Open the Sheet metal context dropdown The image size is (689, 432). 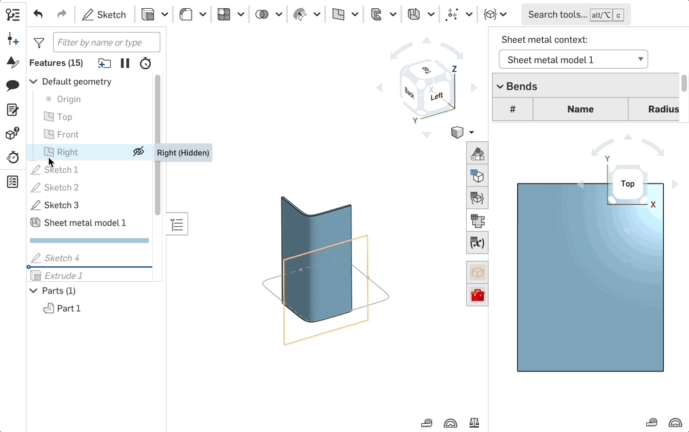573,60
